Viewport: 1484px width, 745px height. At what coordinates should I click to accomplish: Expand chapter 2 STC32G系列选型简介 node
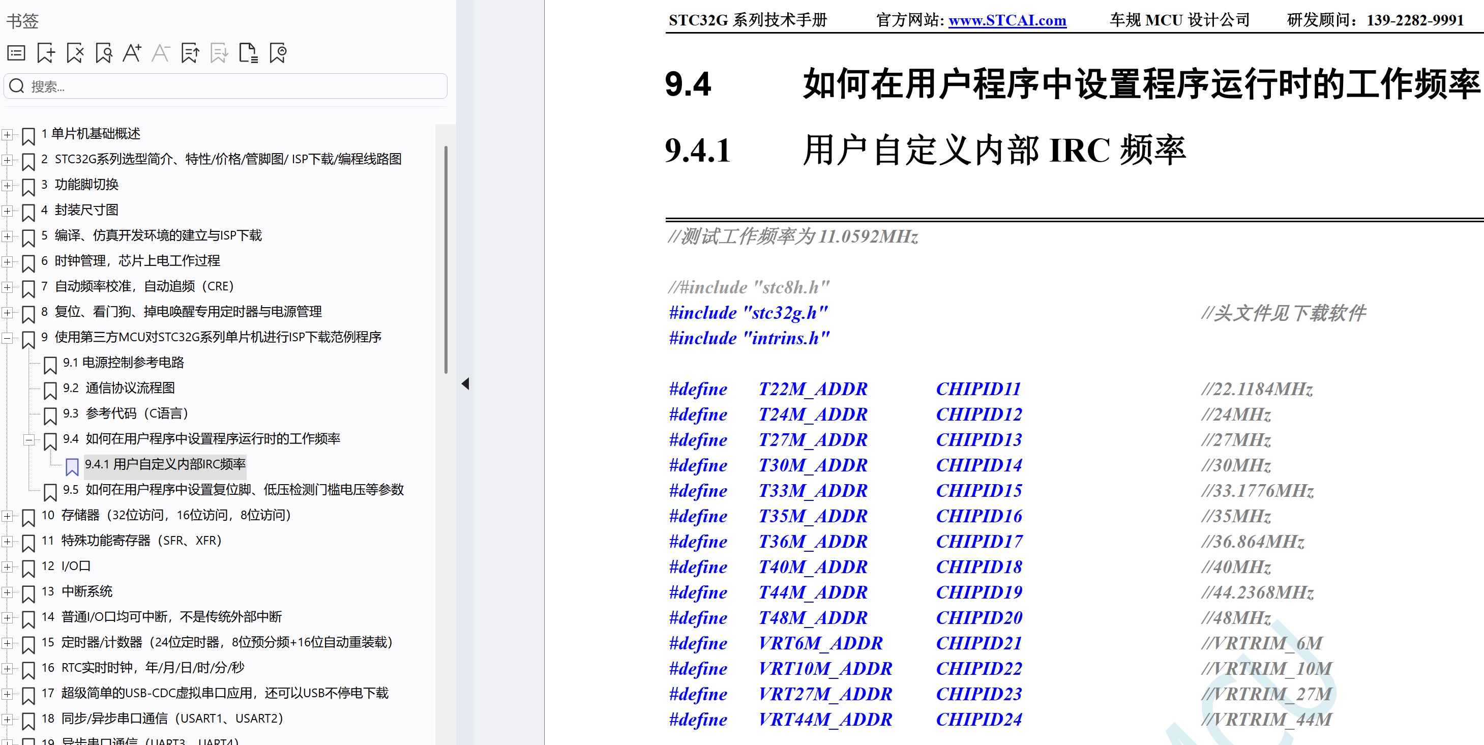(x=7, y=160)
